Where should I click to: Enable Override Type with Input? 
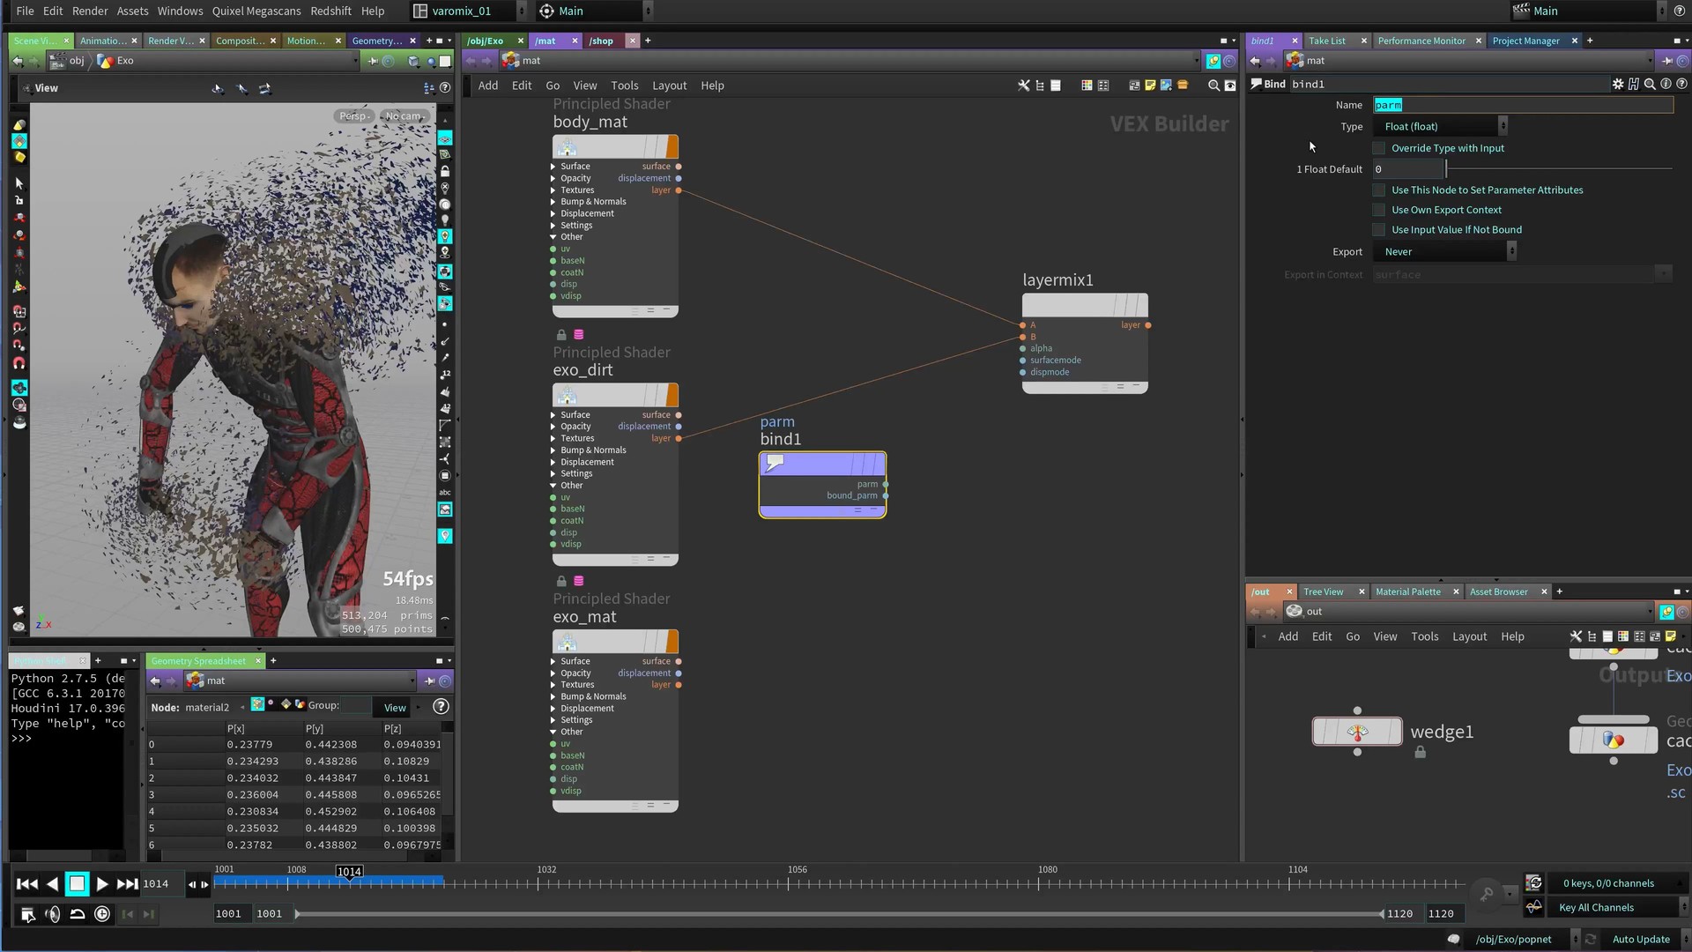tap(1379, 148)
